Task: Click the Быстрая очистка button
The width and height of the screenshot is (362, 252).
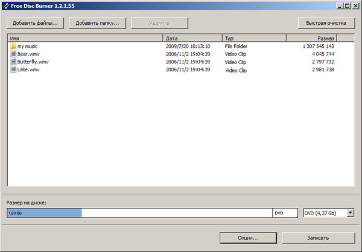Action: (x=326, y=23)
